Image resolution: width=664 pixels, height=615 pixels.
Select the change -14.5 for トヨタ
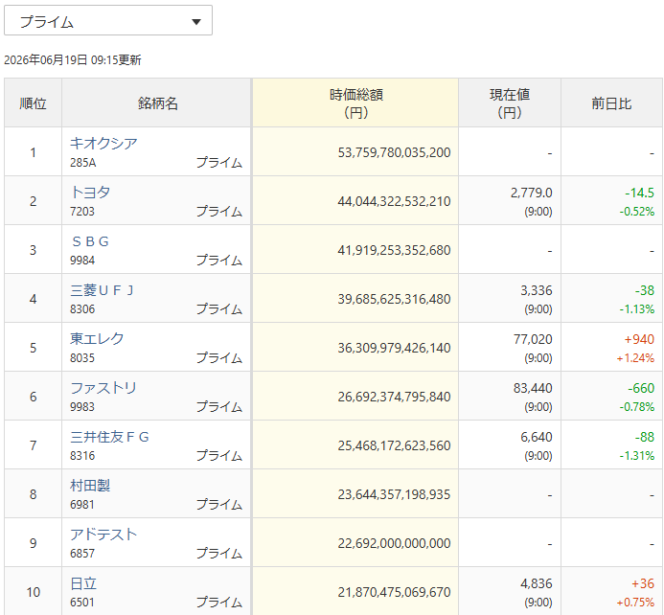639,193
